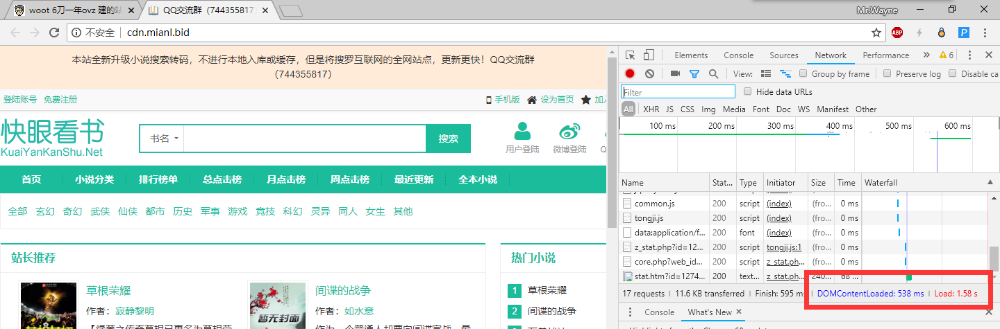Sort requests by the Size column header
The height and width of the screenshot is (329, 1000).
pos(822,183)
